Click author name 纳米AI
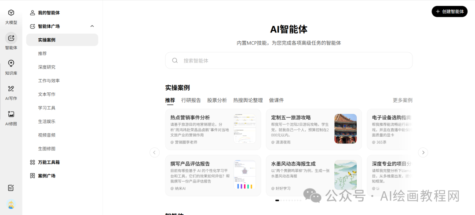 pos(180,188)
